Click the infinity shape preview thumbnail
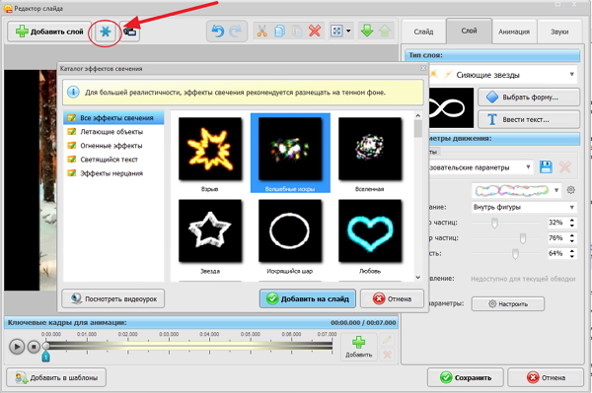 451,108
